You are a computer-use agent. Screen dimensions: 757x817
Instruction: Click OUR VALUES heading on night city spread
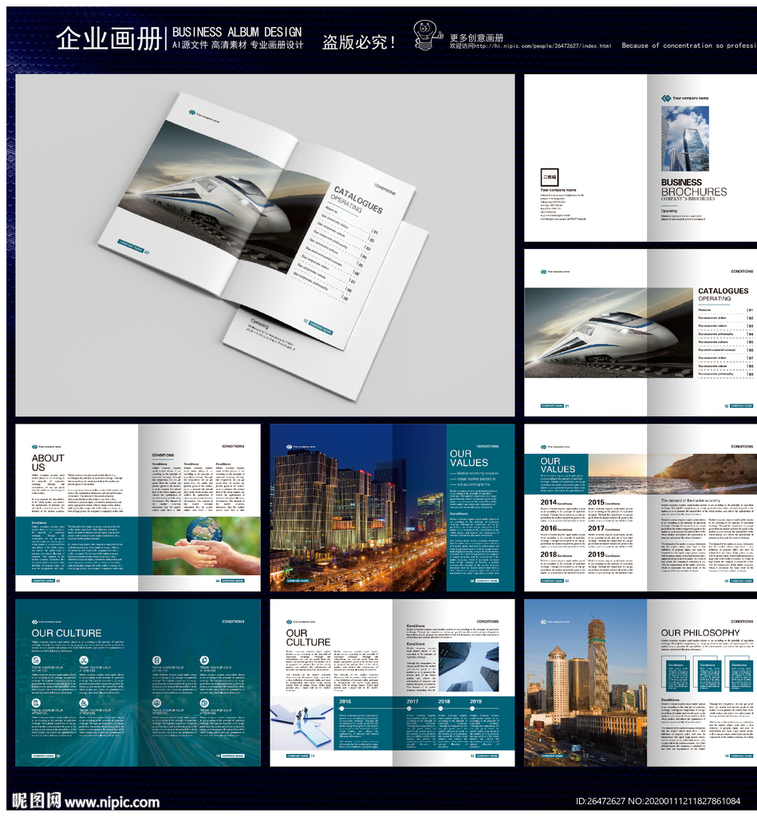click(x=469, y=458)
